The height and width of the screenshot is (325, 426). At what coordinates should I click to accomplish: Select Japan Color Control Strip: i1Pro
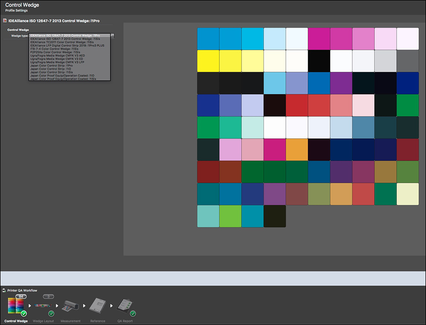pyautogui.click(x=51, y=66)
